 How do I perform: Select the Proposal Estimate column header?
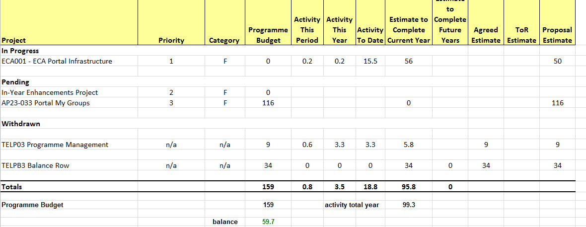click(x=557, y=35)
